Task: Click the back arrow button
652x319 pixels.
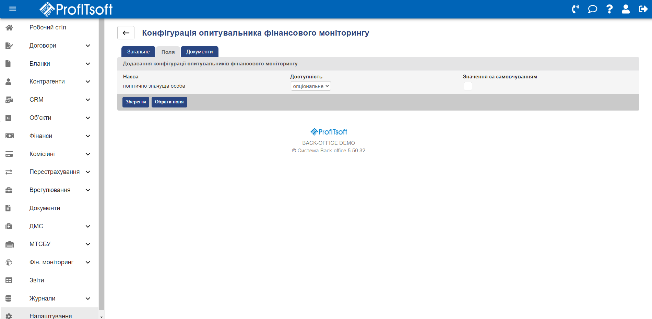Action: pos(126,33)
